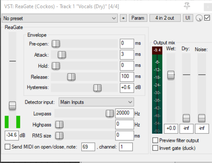
Task: Enable Send MIDI on open/close
Action: click(x=7, y=147)
